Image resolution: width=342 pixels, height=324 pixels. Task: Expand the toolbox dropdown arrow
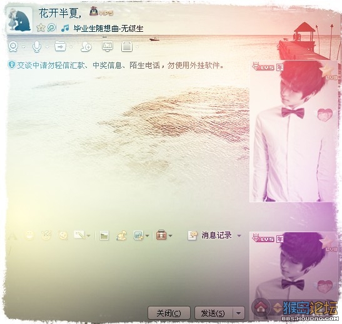click(x=171, y=236)
